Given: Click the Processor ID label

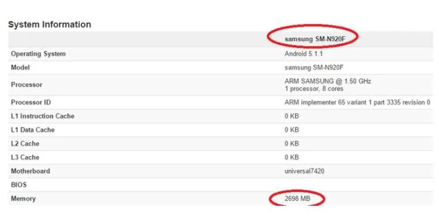Looking at the screenshot, I should click(x=31, y=103).
